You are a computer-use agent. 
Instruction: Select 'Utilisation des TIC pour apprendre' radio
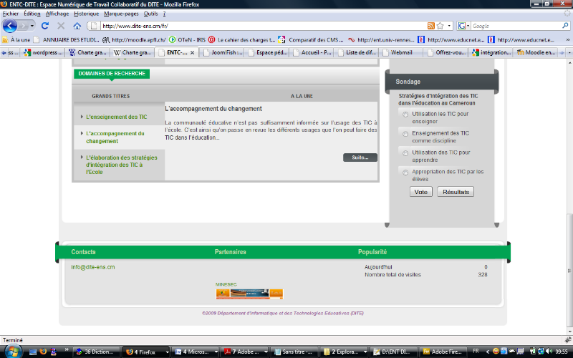coord(405,153)
